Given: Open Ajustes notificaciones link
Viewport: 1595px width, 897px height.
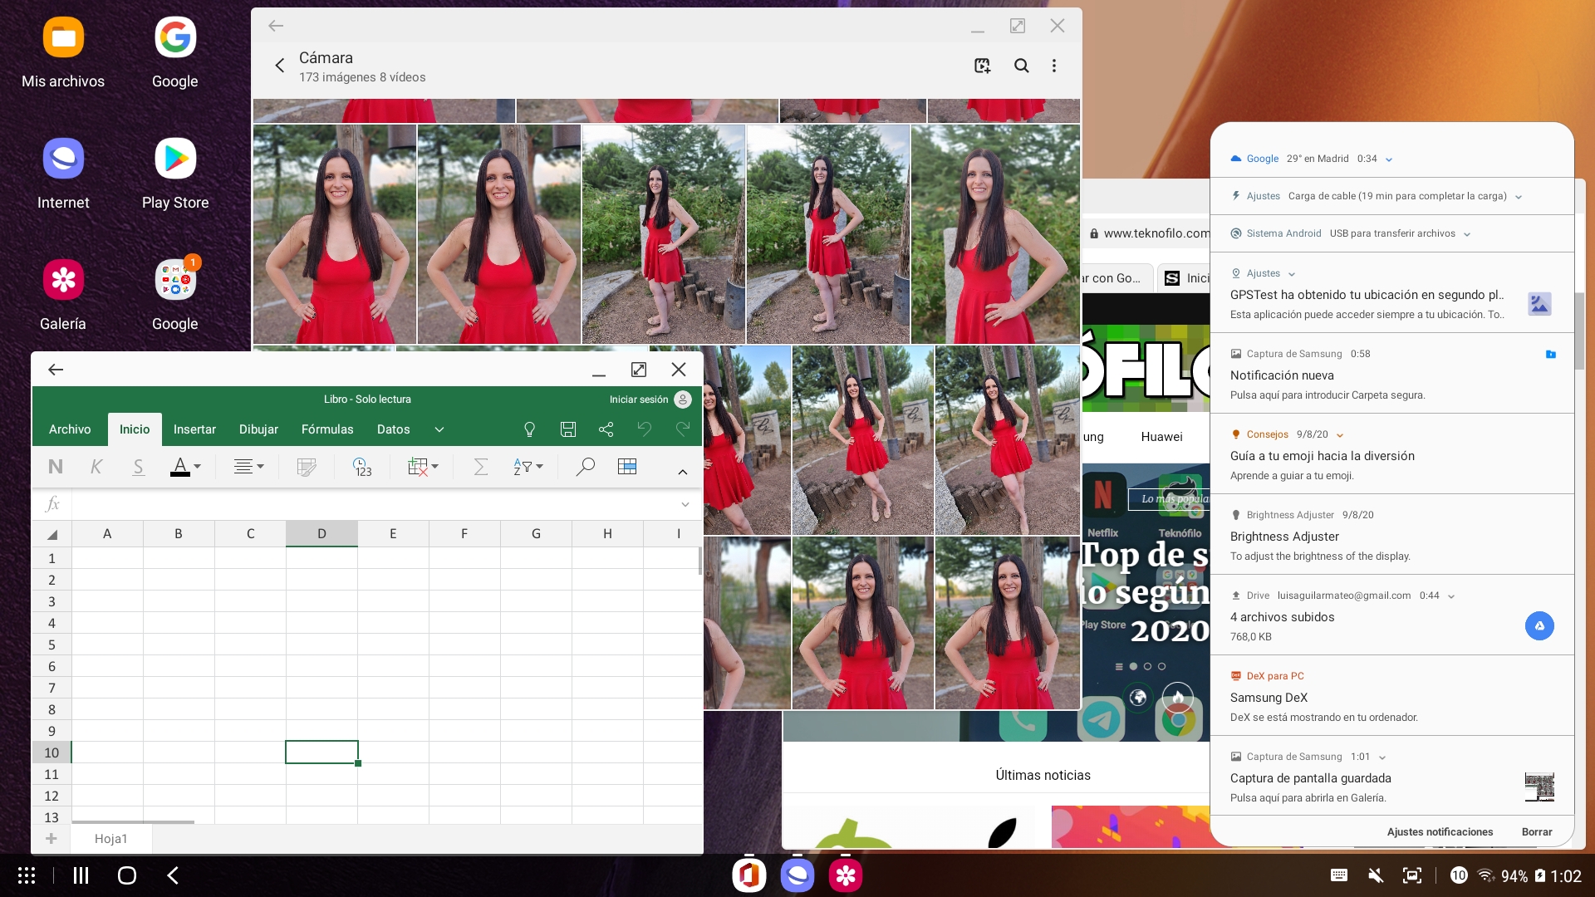Looking at the screenshot, I should (x=1440, y=831).
